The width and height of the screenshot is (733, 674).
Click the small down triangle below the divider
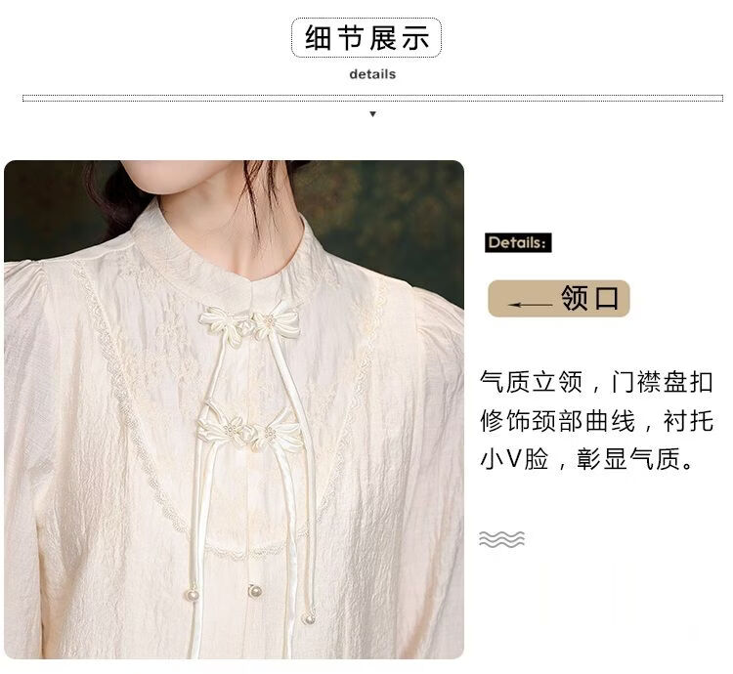pos(372,114)
